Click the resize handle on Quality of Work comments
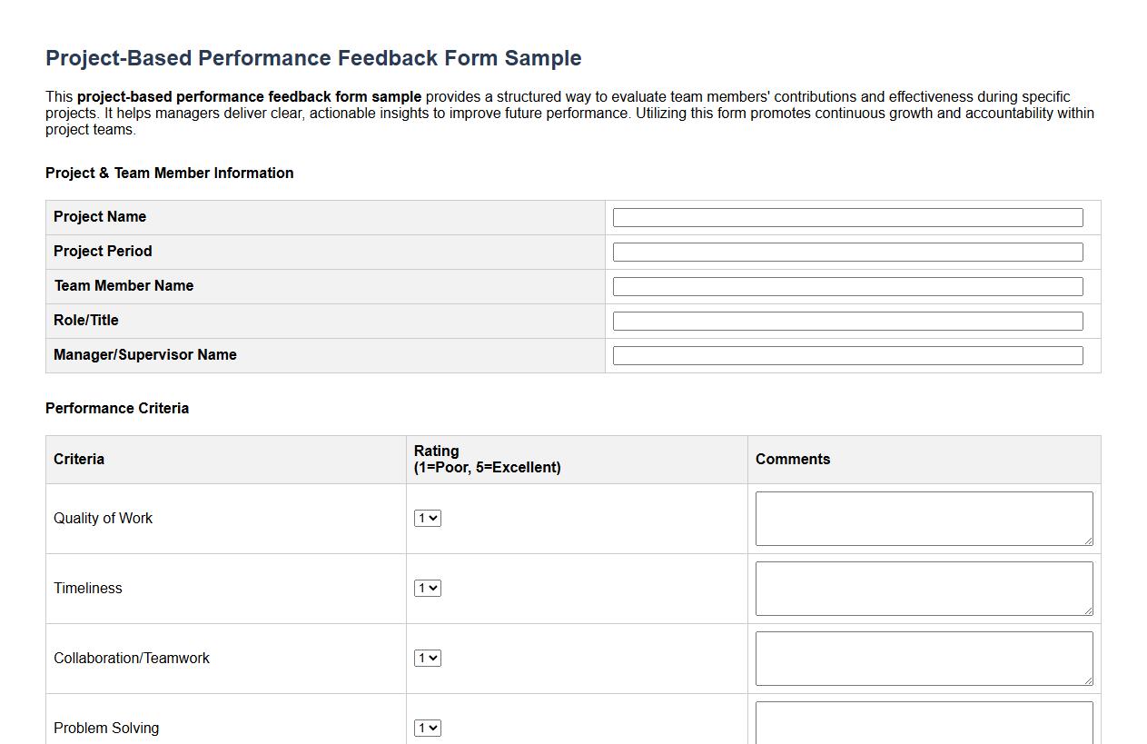This screenshot has height=744, width=1147. coord(1089,542)
